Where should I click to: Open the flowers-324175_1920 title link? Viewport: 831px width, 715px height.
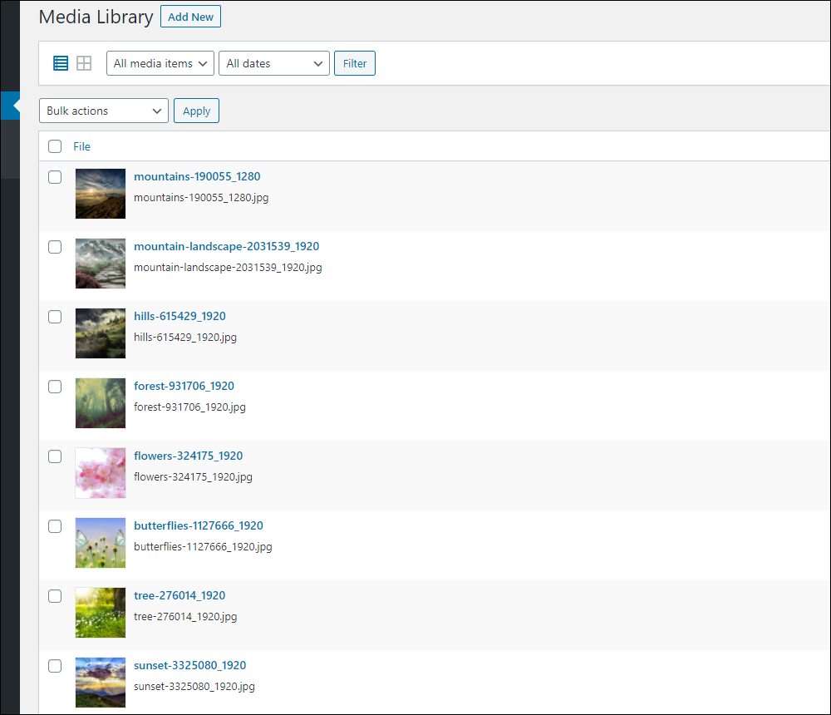(x=188, y=456)
